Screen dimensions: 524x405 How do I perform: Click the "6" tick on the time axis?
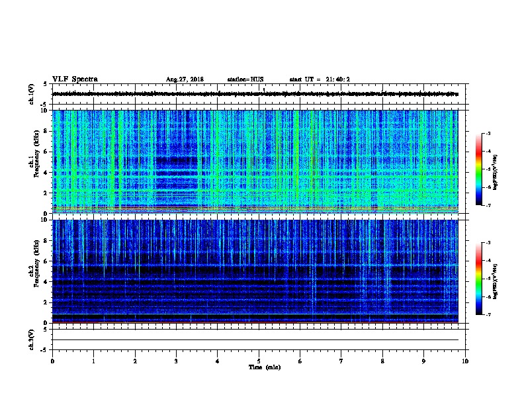pos(300,361)
